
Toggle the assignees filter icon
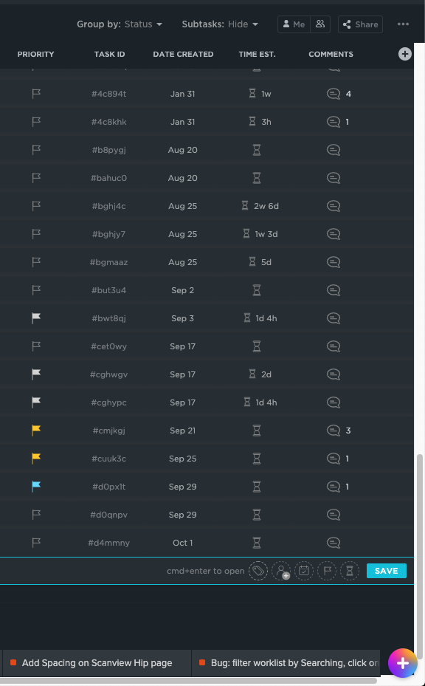click(x=320, y=24)
